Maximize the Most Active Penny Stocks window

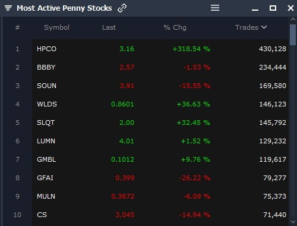point(273,8)
